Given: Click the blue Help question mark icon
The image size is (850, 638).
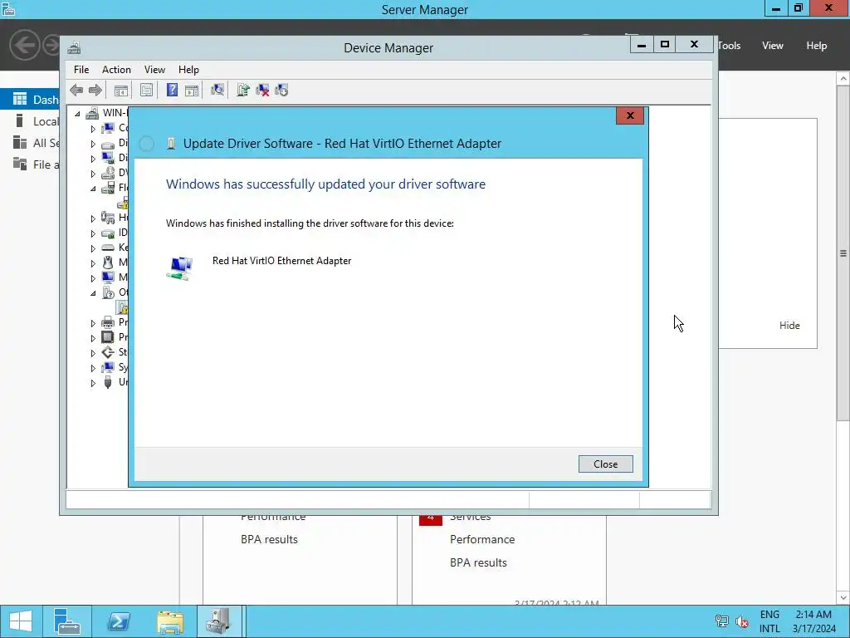Looking at the screenshot, I should (172, 90).
